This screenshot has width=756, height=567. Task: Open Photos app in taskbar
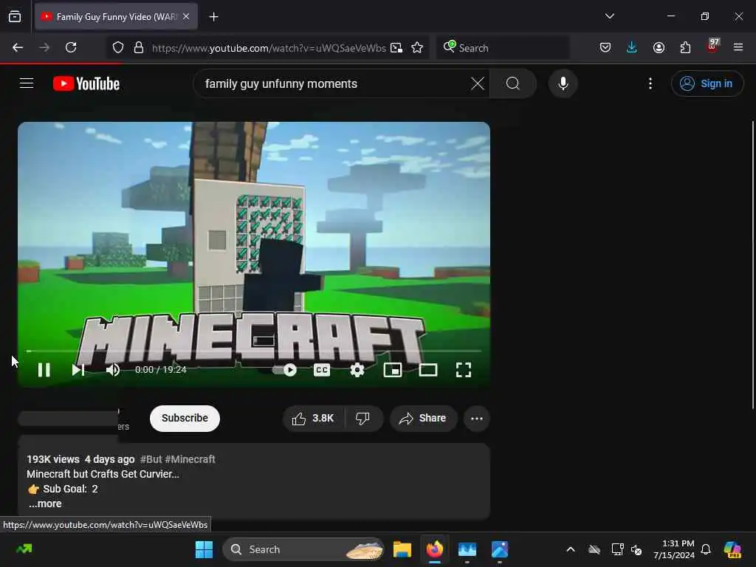coord(500,549)
